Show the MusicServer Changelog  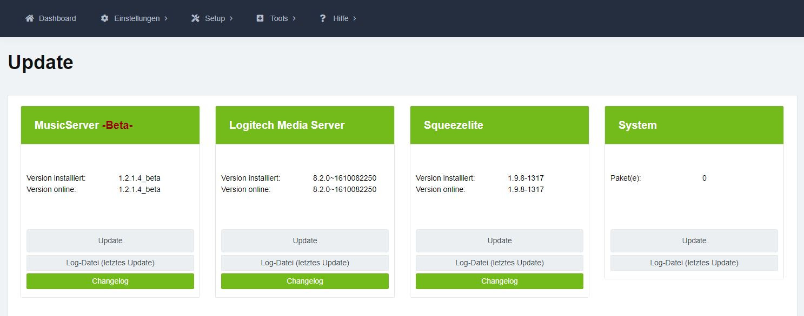point(110,281)
